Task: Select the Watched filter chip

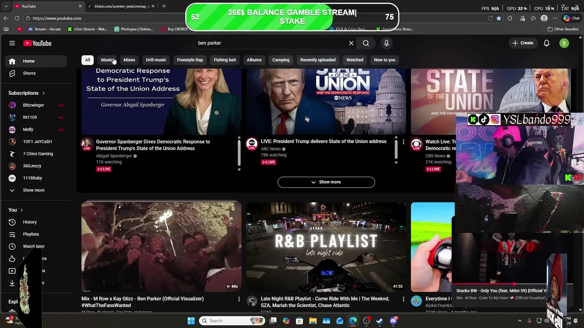Action: (x=355, y=60)
